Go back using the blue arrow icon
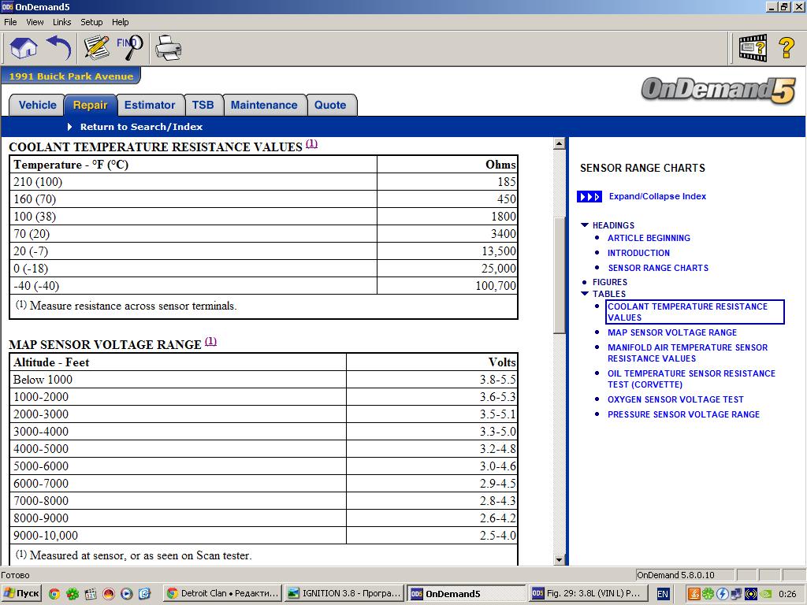The image size is (807, 605). [x=58, y=48]
